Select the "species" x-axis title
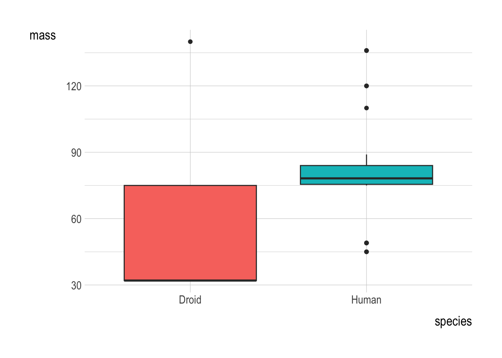 pos(453,321)
